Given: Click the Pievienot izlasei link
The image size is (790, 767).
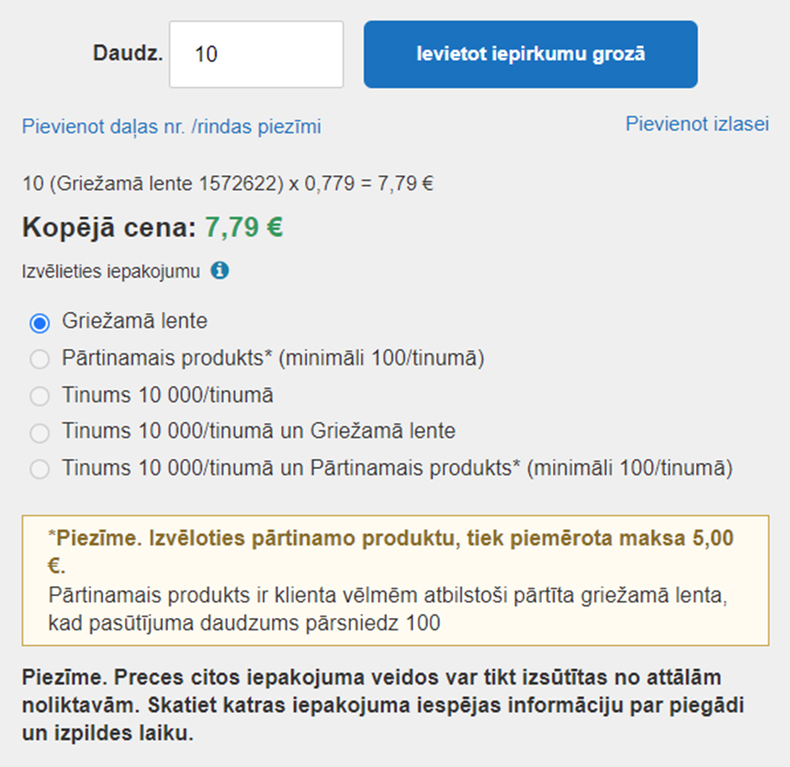Looking at the screenshot, I should click(697, 124).
